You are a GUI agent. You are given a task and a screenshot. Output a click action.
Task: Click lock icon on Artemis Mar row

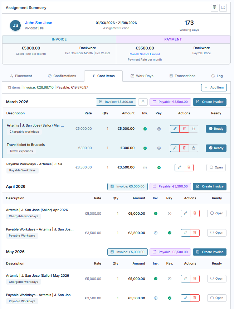pos(194,129)
